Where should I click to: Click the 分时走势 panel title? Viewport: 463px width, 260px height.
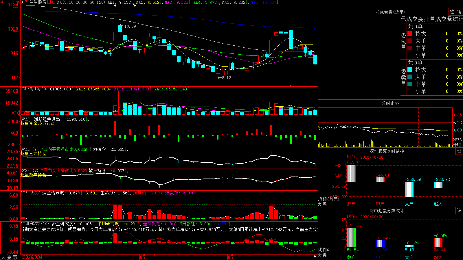tap(390, 103)
